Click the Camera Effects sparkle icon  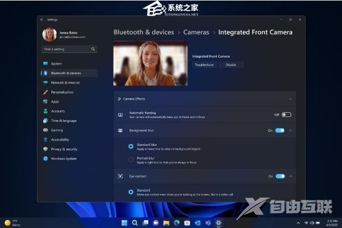(x=119, y=99)
